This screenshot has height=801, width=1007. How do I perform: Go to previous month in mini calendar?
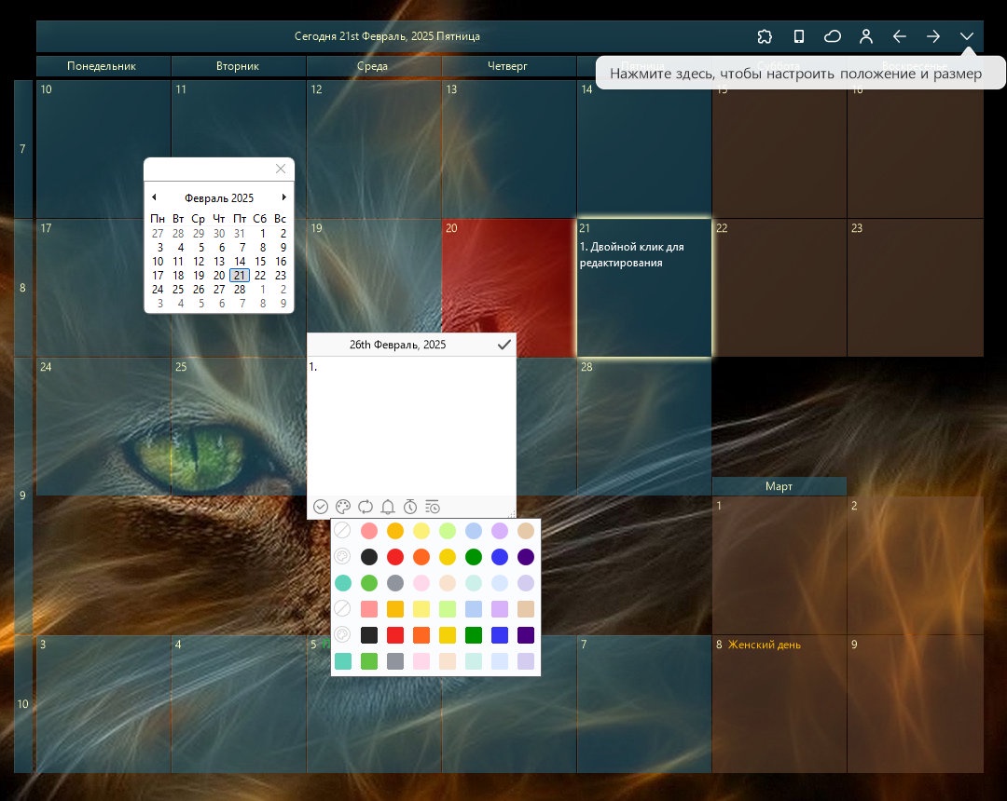(154, 197)
